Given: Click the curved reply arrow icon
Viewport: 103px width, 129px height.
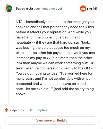Looking at the screenshot, I should 31,110.
